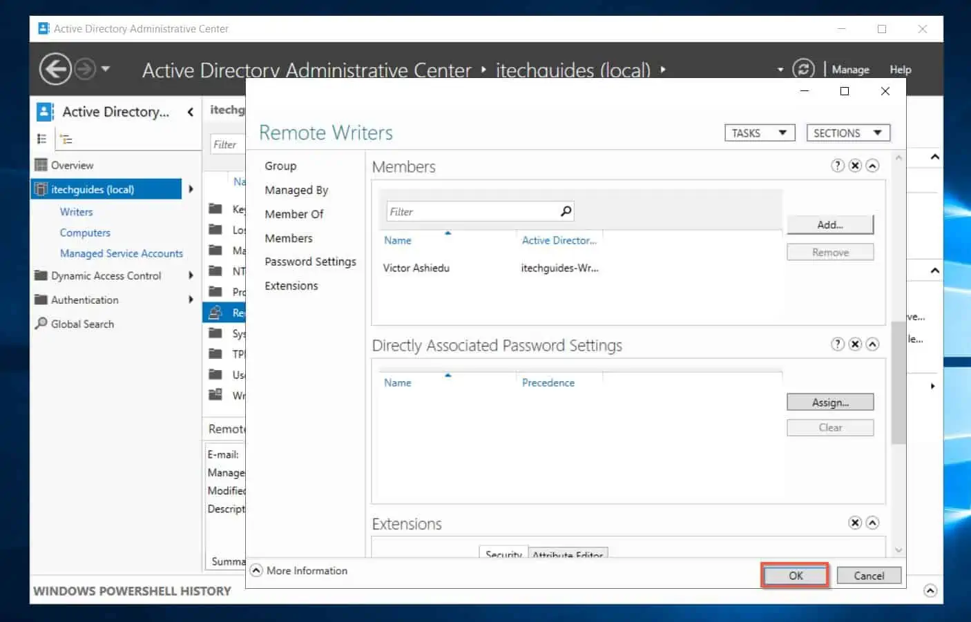The height and width of the screenshot is (622, 971).
Task: Expand Authentication submenu arrow
Action: tap(191, 300)
